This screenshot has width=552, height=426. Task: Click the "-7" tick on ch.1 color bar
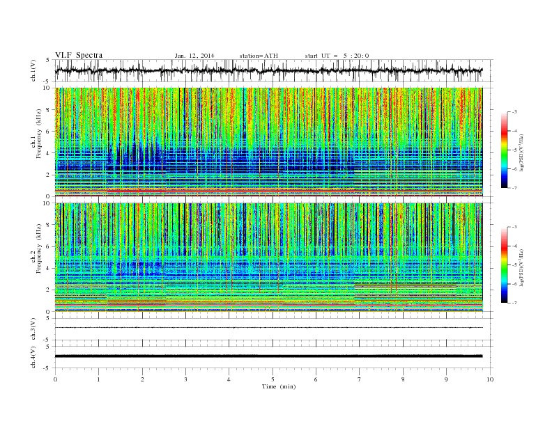pos(514,188)
